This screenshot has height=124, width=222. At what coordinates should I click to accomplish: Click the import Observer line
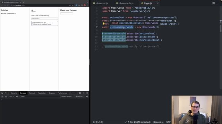126,11
